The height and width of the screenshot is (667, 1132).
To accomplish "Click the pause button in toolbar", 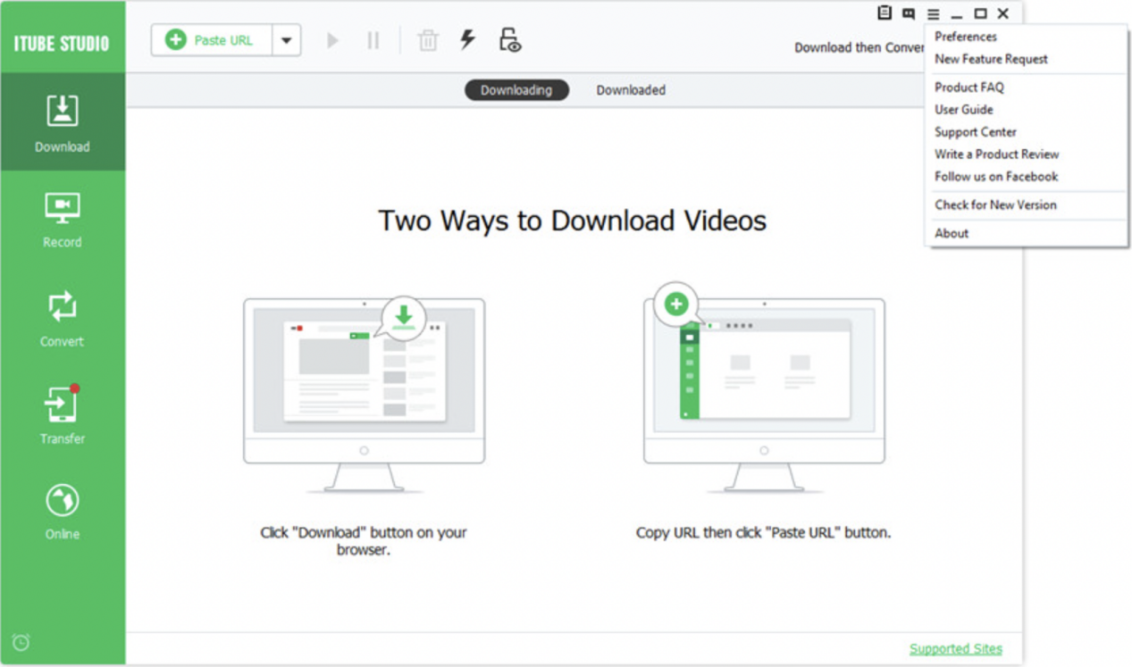I will pos(373,40).
